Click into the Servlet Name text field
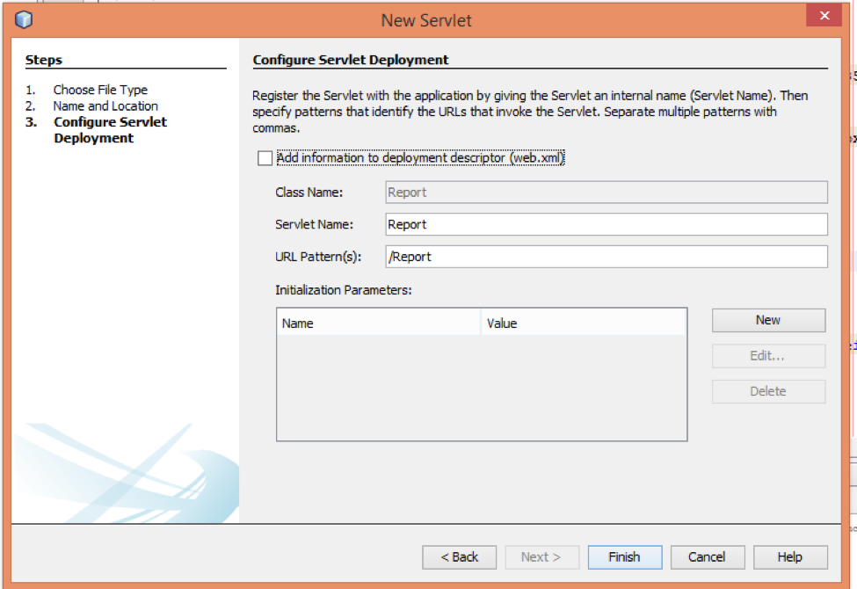The width and height of the screenshot is (857, 589). coord(606,224)
